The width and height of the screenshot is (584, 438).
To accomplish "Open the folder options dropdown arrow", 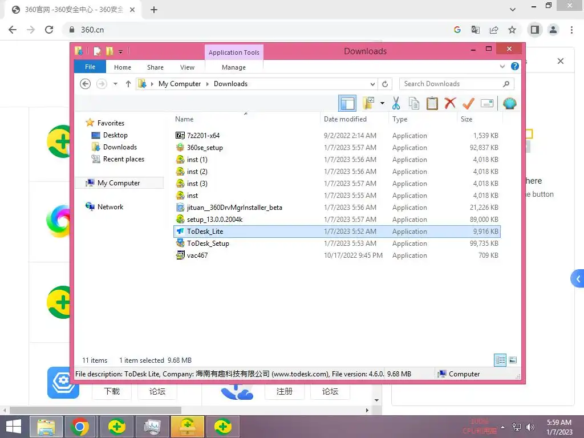I will (x=382, y=103).
